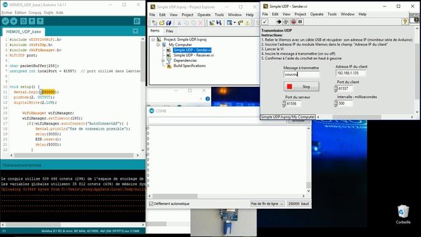
Task: Open Fichier menu in Arduino
Action: coord(7,13)
